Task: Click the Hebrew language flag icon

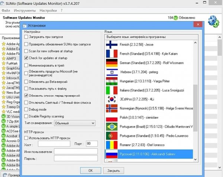Action: [x=112, y=72]
